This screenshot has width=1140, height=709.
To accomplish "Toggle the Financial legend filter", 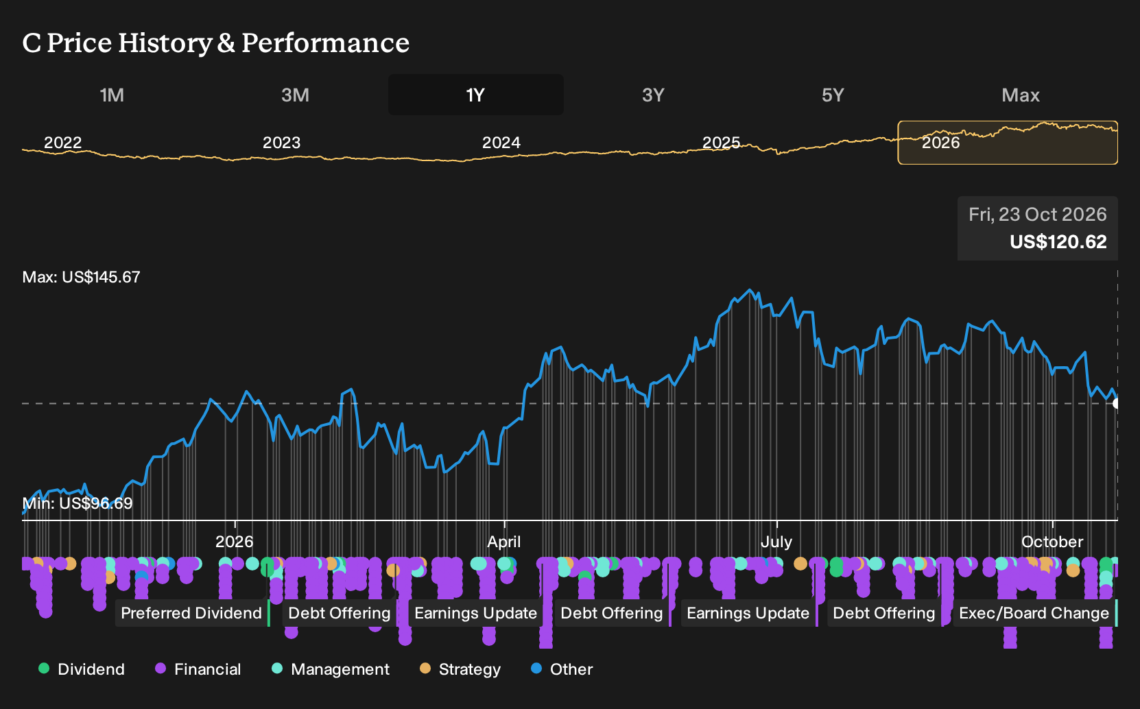I will point(198,669).
